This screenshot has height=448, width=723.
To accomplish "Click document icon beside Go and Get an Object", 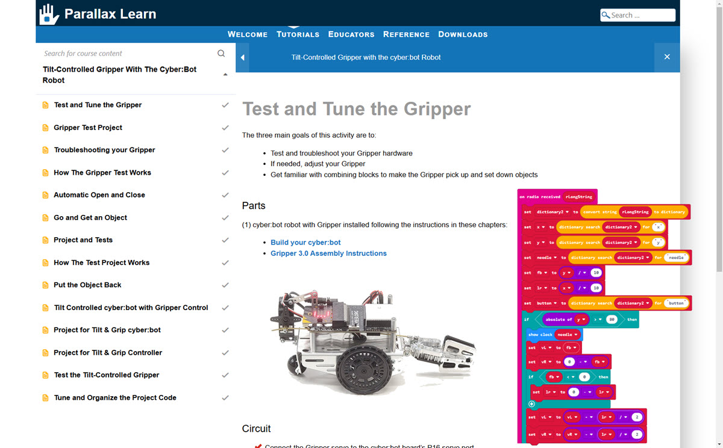I will pyautogui.click(x=45, y=218).
